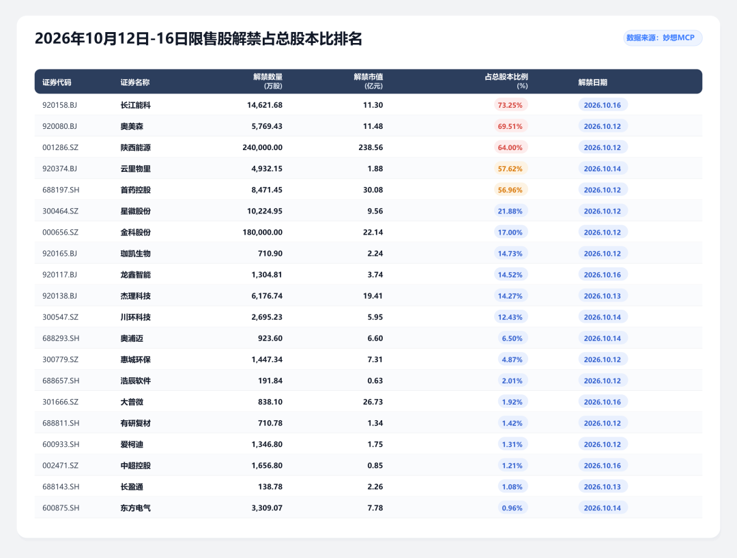Screen dimensions: 737x558
Task: Select stock code 688293.SH
Action: click(x=61, y=338)
